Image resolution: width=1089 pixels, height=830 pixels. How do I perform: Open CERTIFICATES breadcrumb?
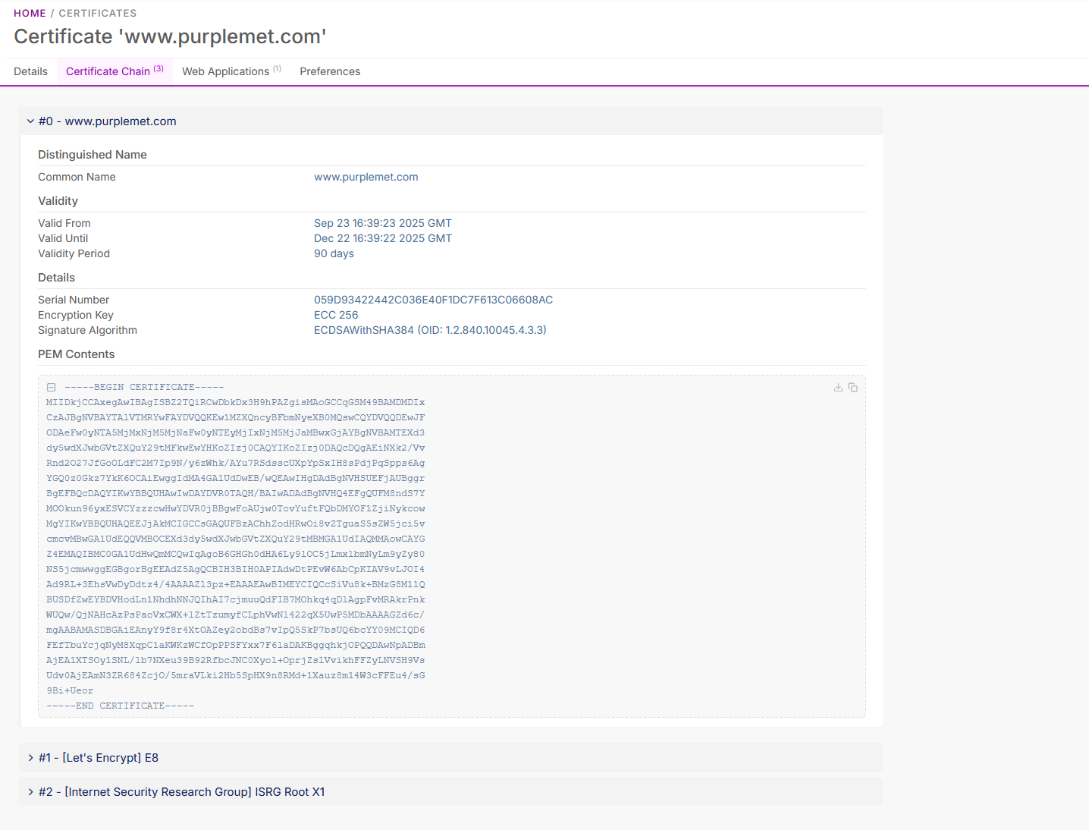point(98,13)
